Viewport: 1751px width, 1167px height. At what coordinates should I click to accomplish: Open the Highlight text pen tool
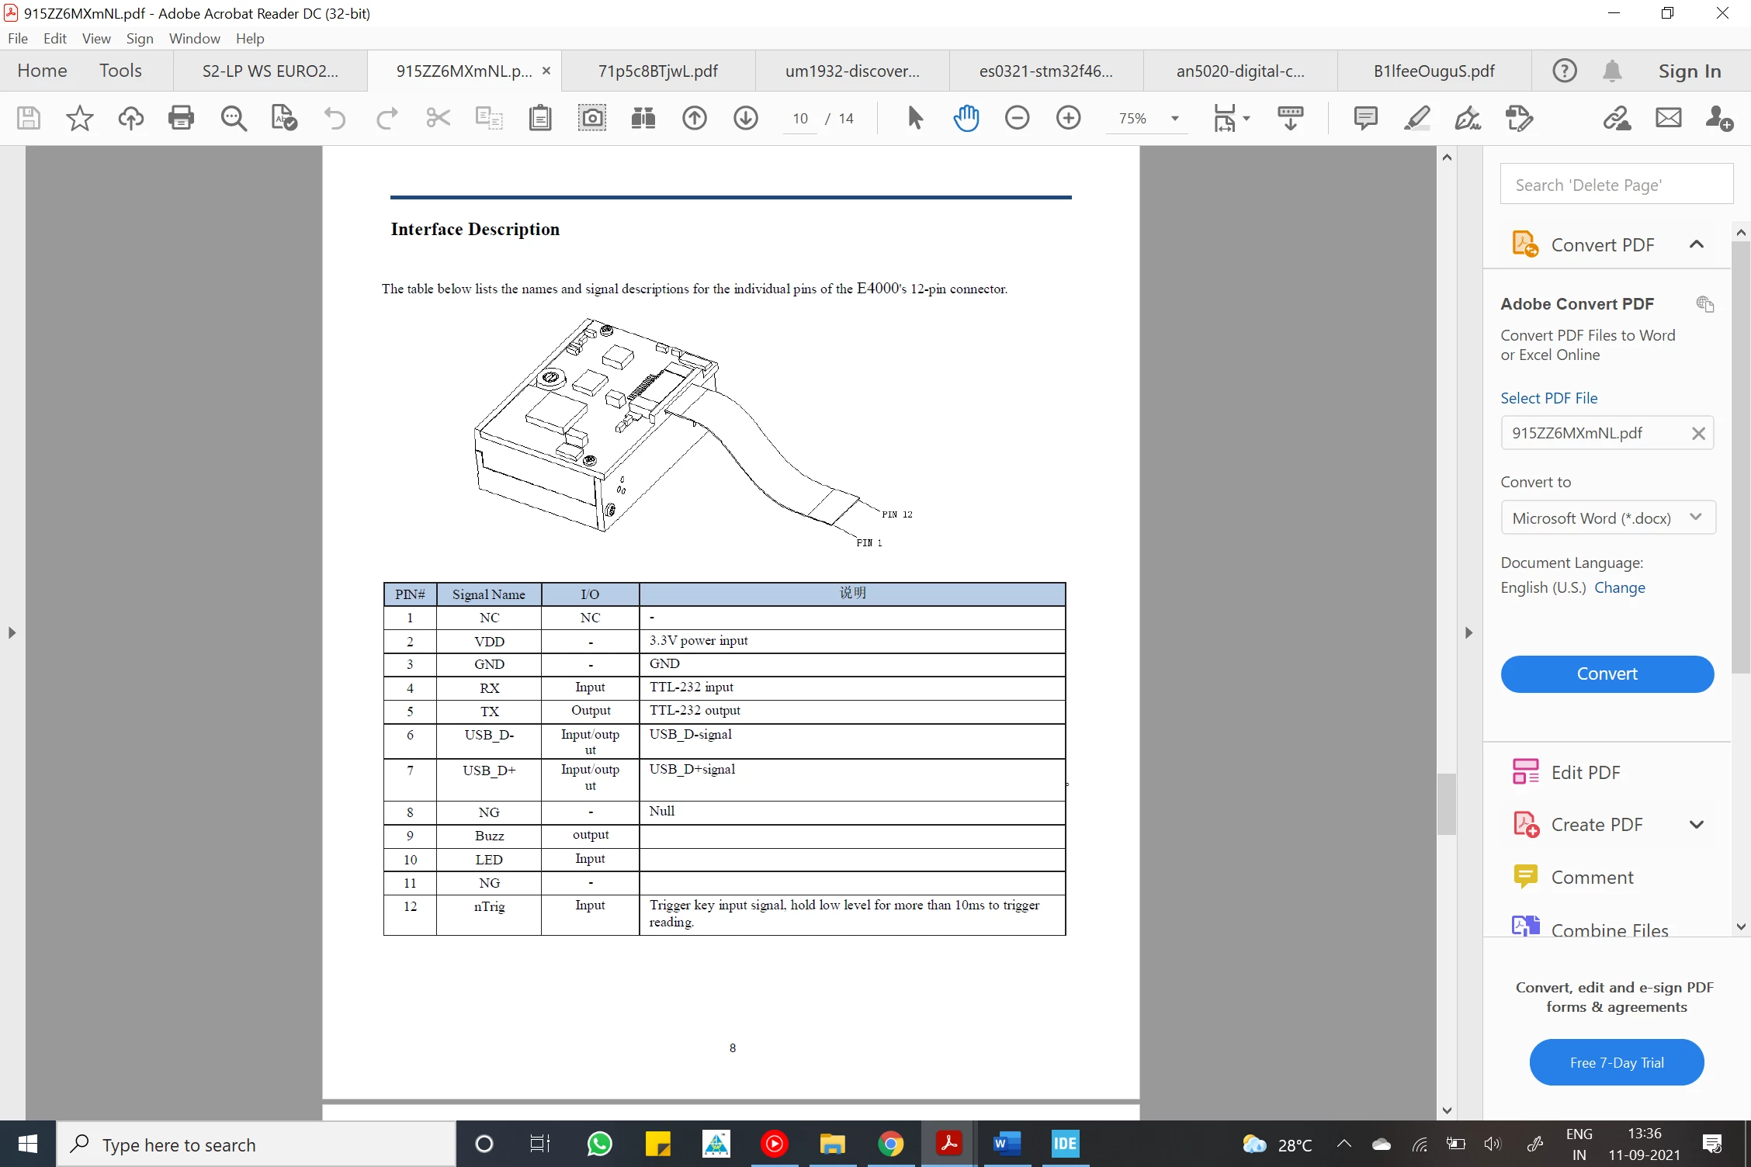[1417, 118]
